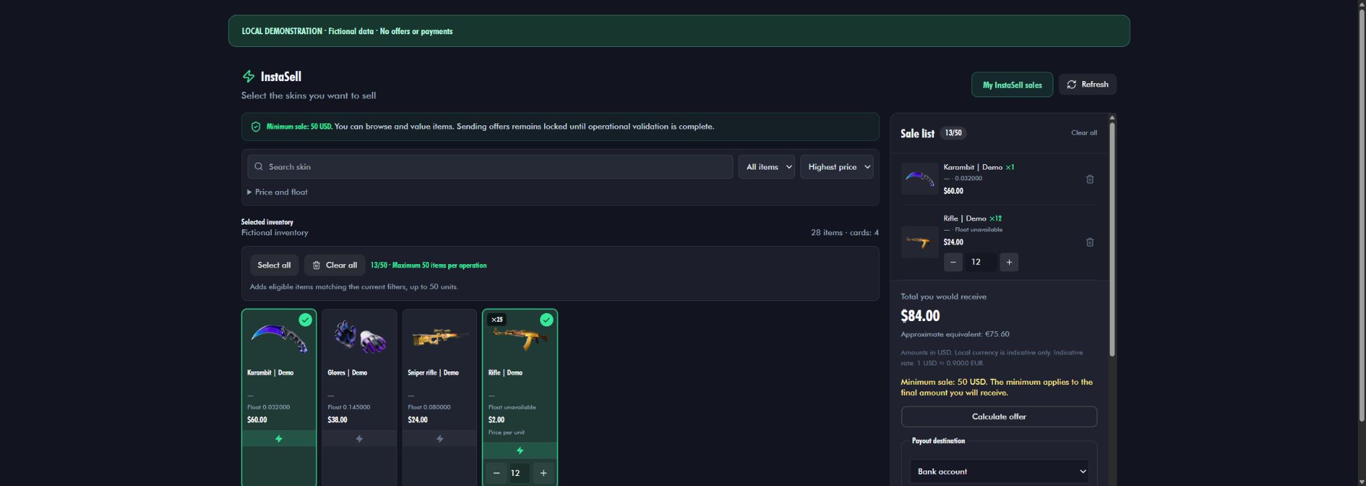Click the Rifle quantity field in the sale list
Image resolution: width=1366 pixels, height=486 pixels.
click(x=981, y=262)
